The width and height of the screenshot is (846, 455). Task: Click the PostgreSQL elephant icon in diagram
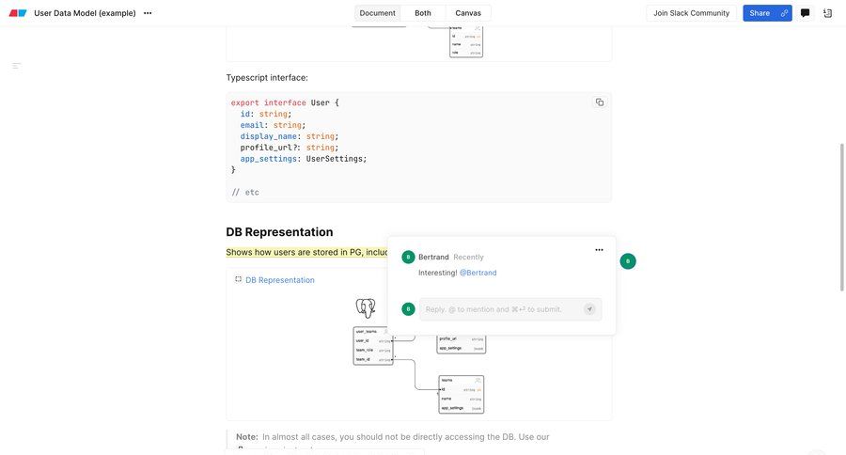(366, 308)
